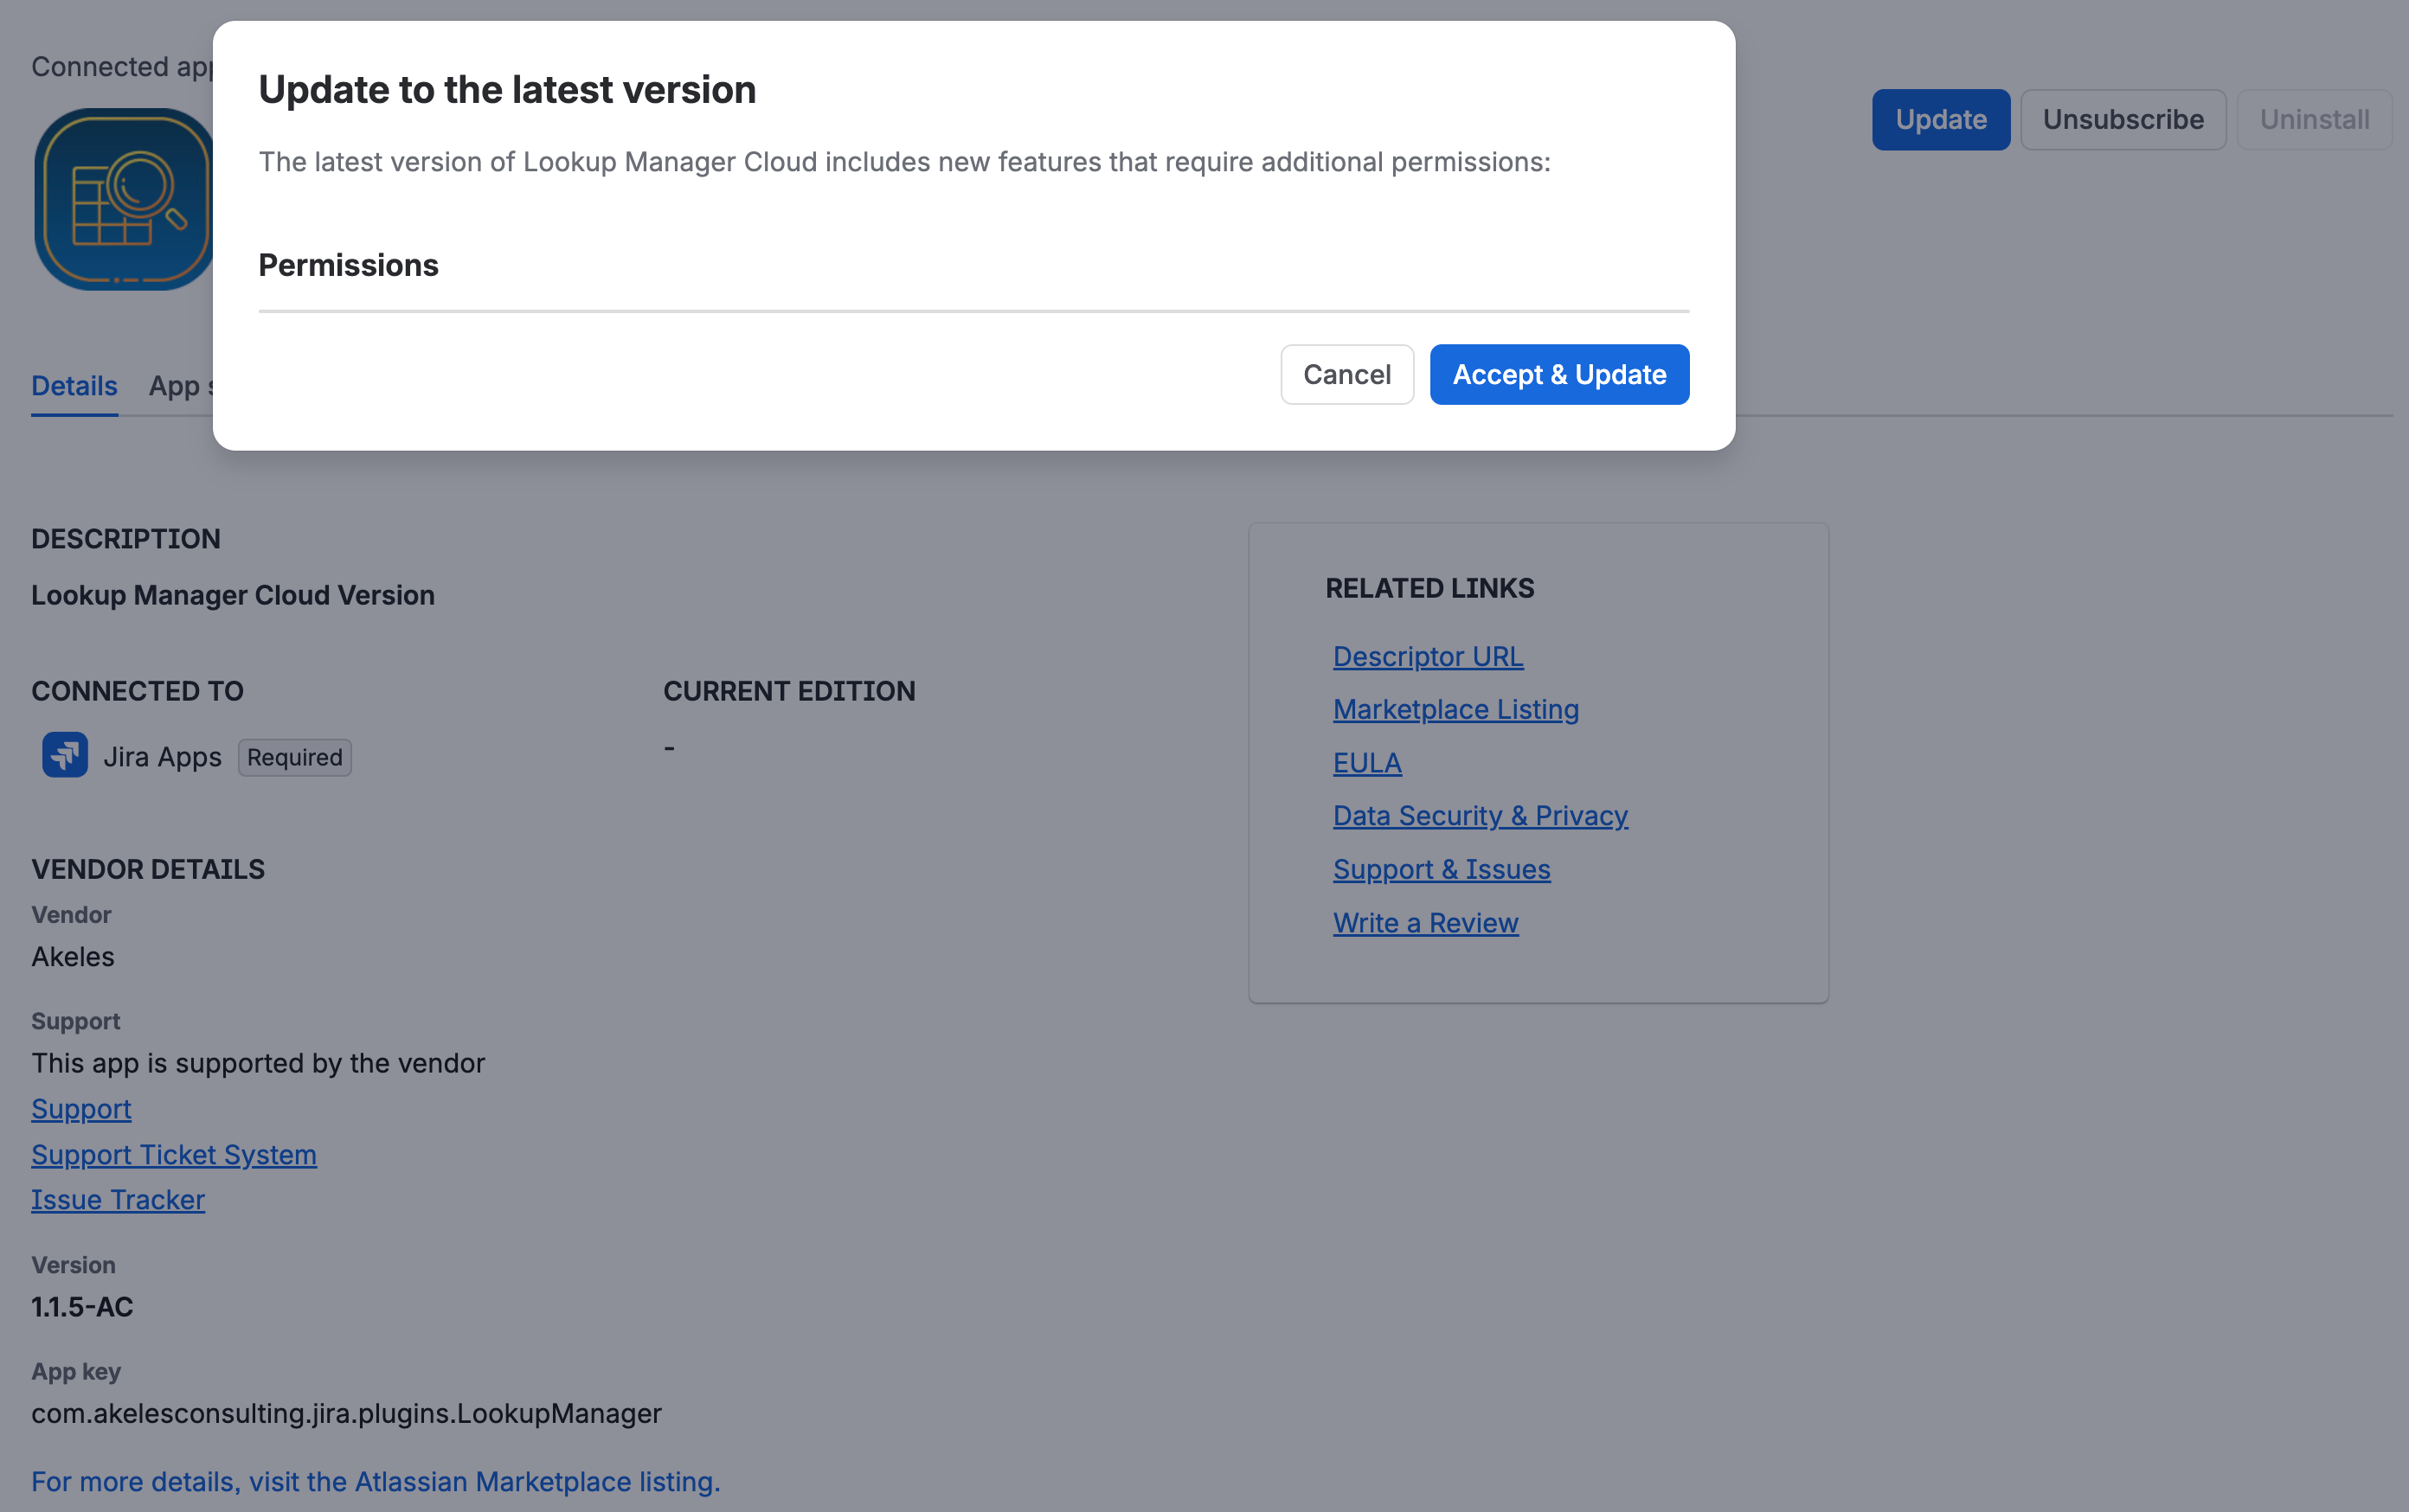Screen dimensions: 2409x1512
Task: Open the EULA link
Action: tap(1366, 763)
